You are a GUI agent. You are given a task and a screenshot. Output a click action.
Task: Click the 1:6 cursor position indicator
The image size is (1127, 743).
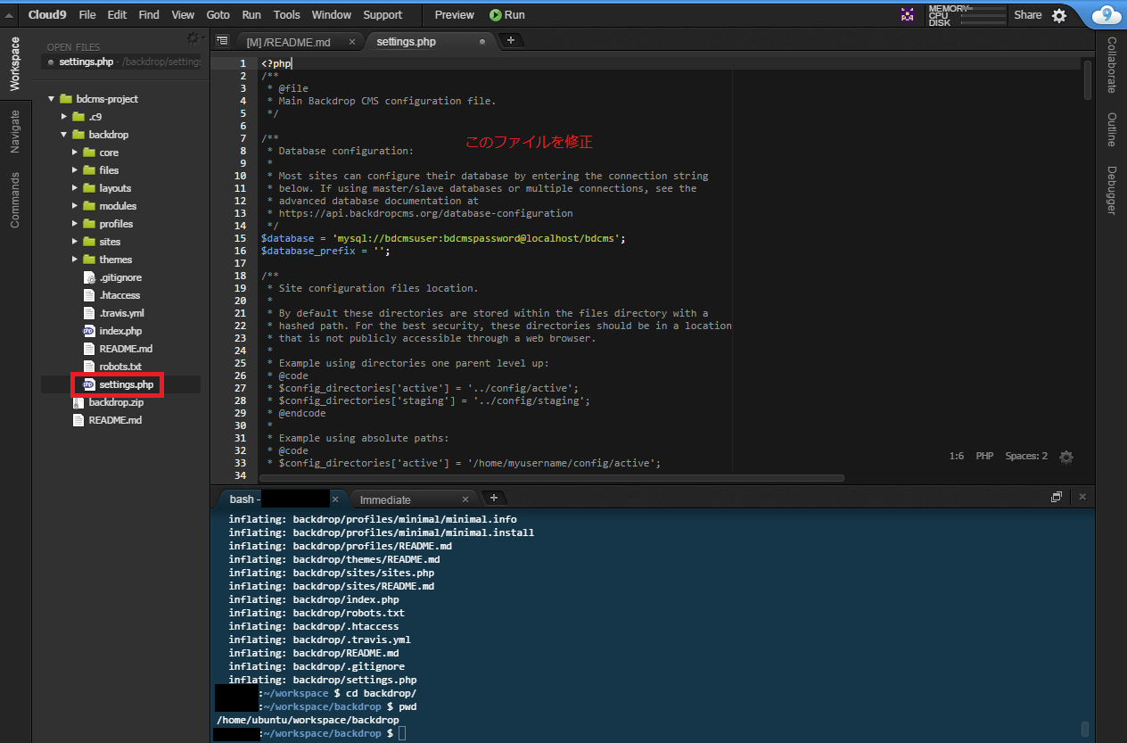pos(957,456)
